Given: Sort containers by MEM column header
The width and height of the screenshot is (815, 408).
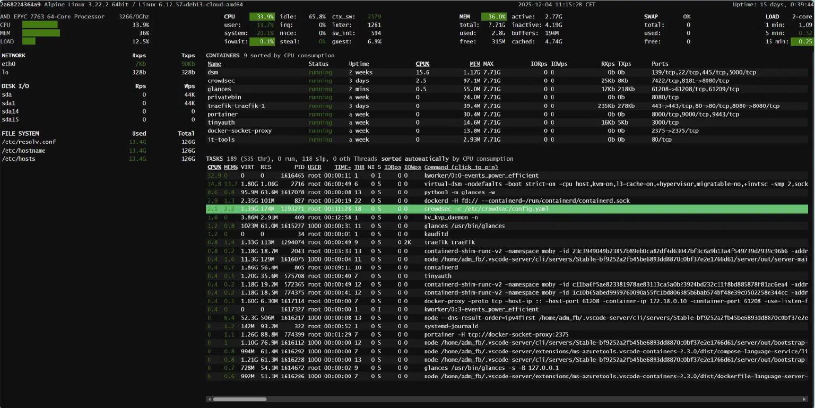Looking at the screenshot, I should click(x=474, y=64).
